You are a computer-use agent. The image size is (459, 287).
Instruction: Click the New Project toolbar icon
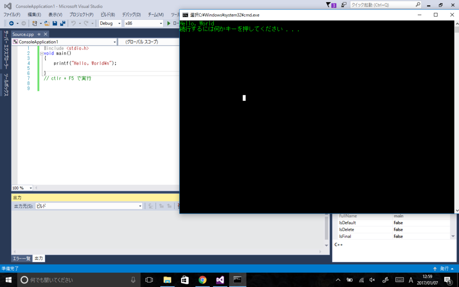click(x=35, y=23)
